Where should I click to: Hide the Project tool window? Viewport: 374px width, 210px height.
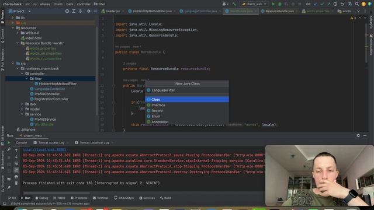tap(95, 11)
